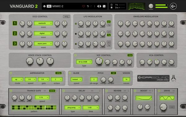The width and height of the screenshot is (186, 117).
Task: Toggle the Arpeggiator power icon
Action: pyautogui.click(x=11, y=73)
